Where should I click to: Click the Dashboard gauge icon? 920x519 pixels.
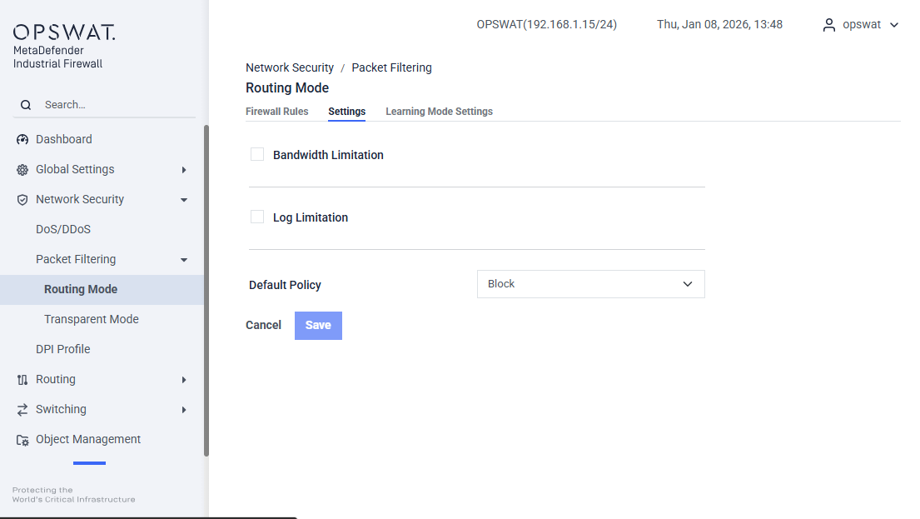pyautogui.click(x=22, y=139)
